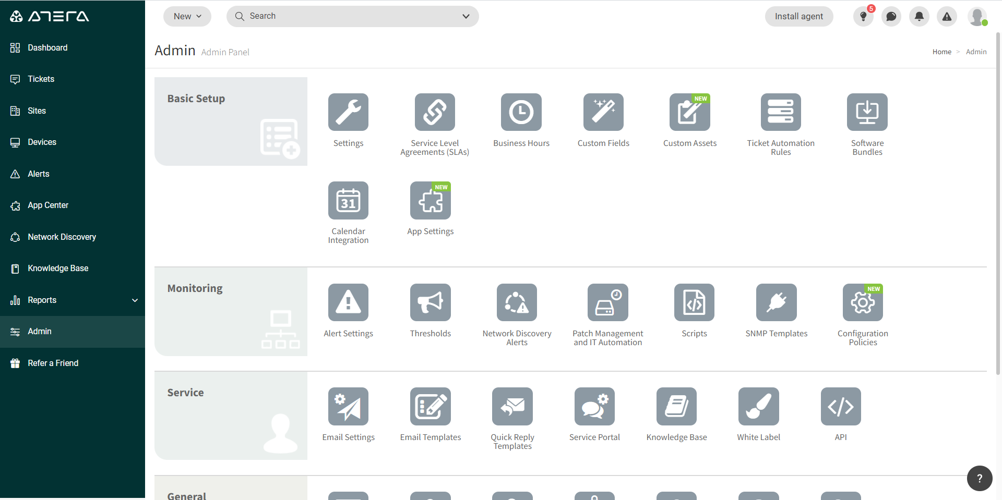Open Quick Reply Templates icon
Screen dimensions: 1002x500
(x=512, y=406)
